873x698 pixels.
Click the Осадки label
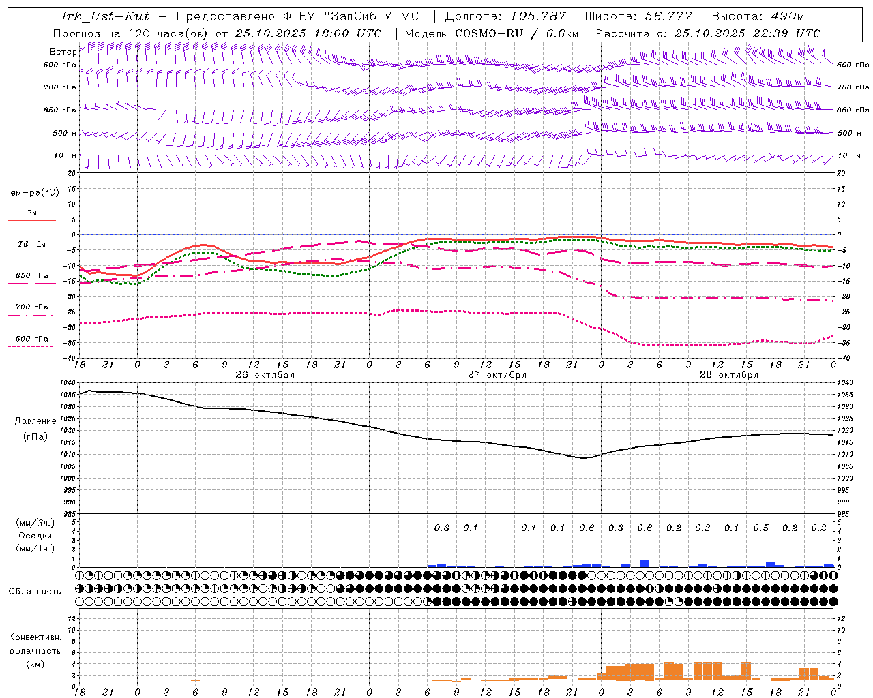35,536
